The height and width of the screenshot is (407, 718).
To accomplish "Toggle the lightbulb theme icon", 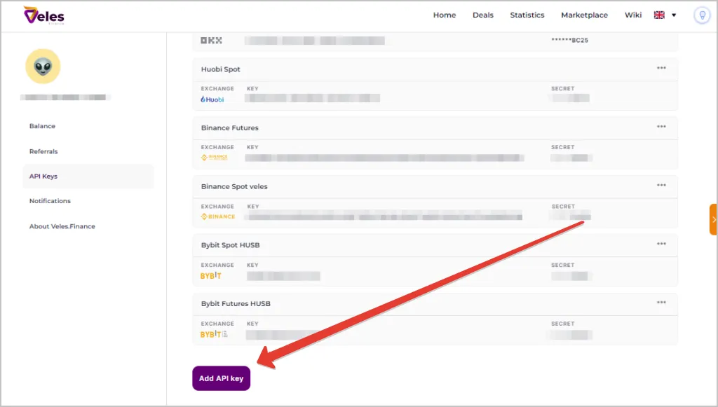I will 701,15.
